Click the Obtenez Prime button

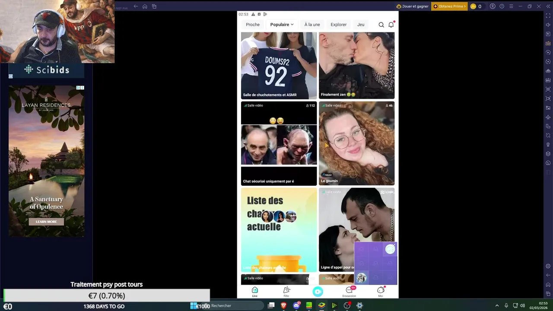449,6
